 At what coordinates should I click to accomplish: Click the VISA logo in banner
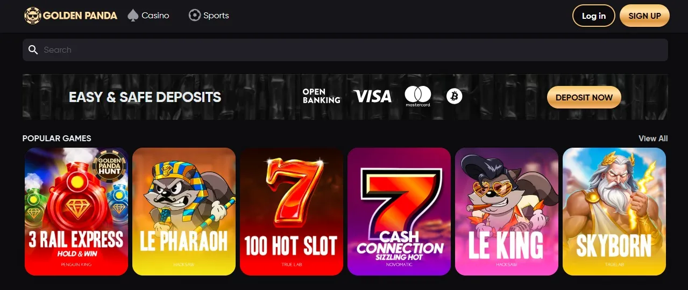pyautogui.click(x=372, y=97)
